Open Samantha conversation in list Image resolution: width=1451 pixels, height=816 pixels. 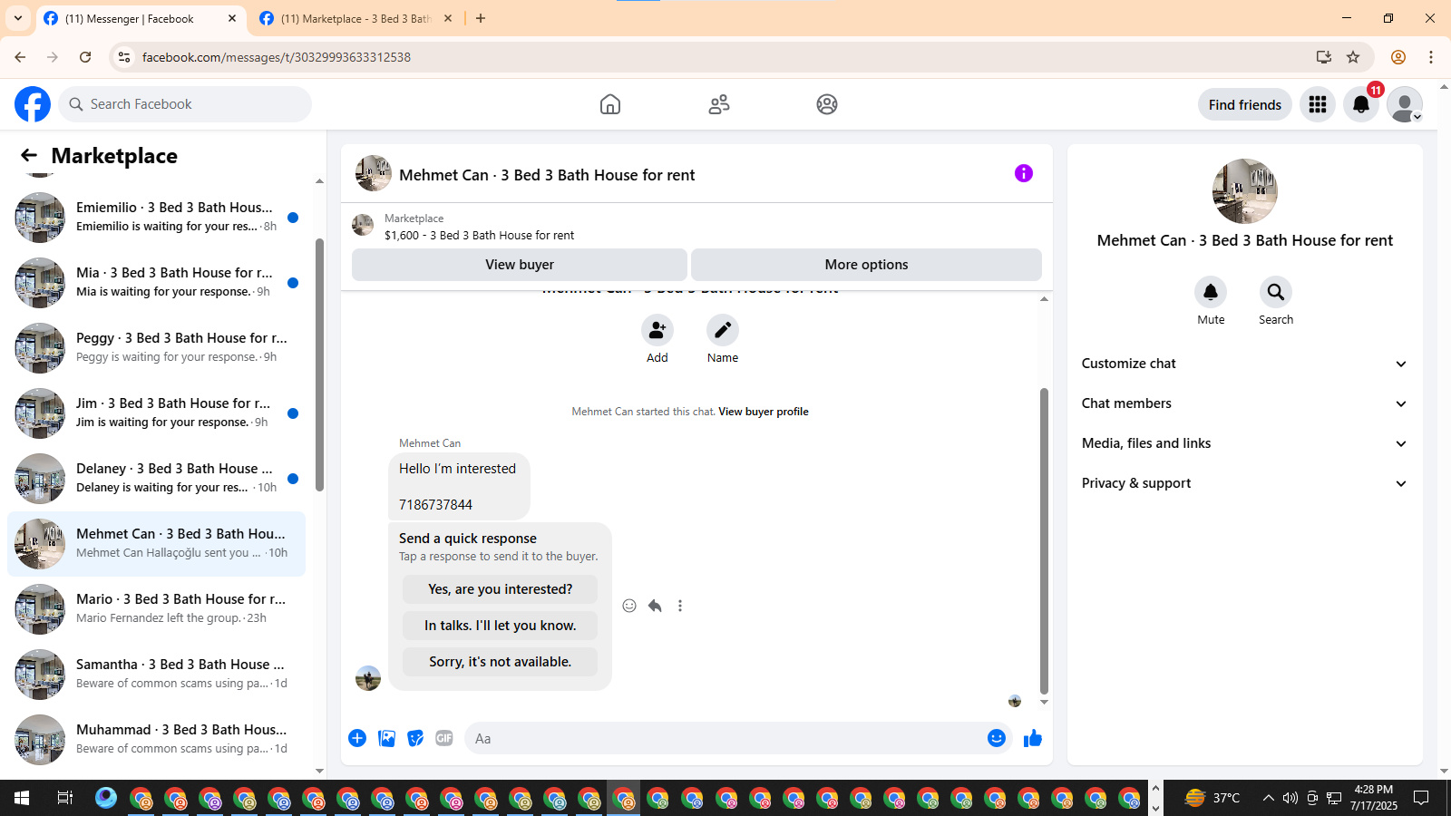click(x=156, y=675)
